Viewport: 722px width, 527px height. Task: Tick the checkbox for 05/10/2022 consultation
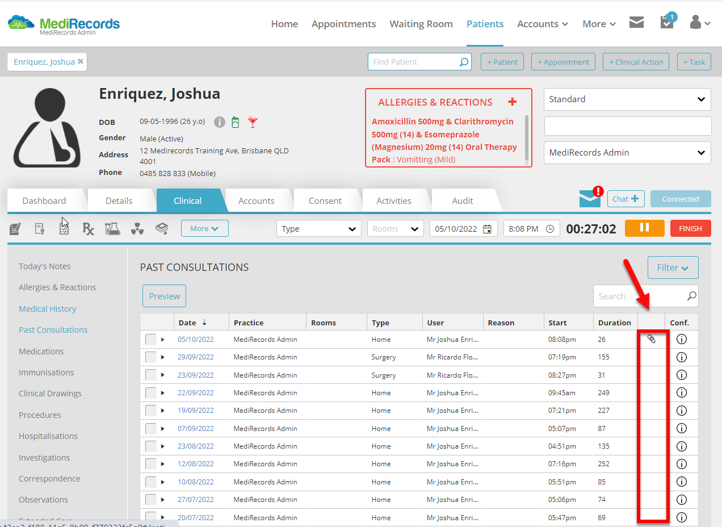[x=150, y=340]
